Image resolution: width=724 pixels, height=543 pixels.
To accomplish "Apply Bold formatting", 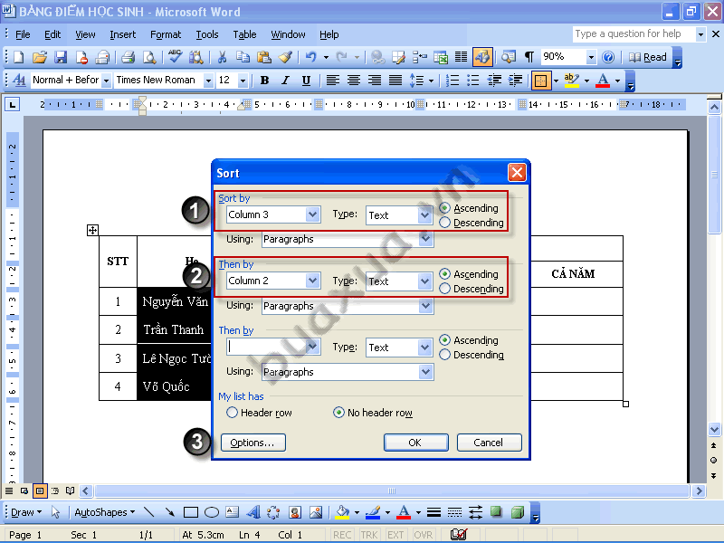I will tap(264, 81).
